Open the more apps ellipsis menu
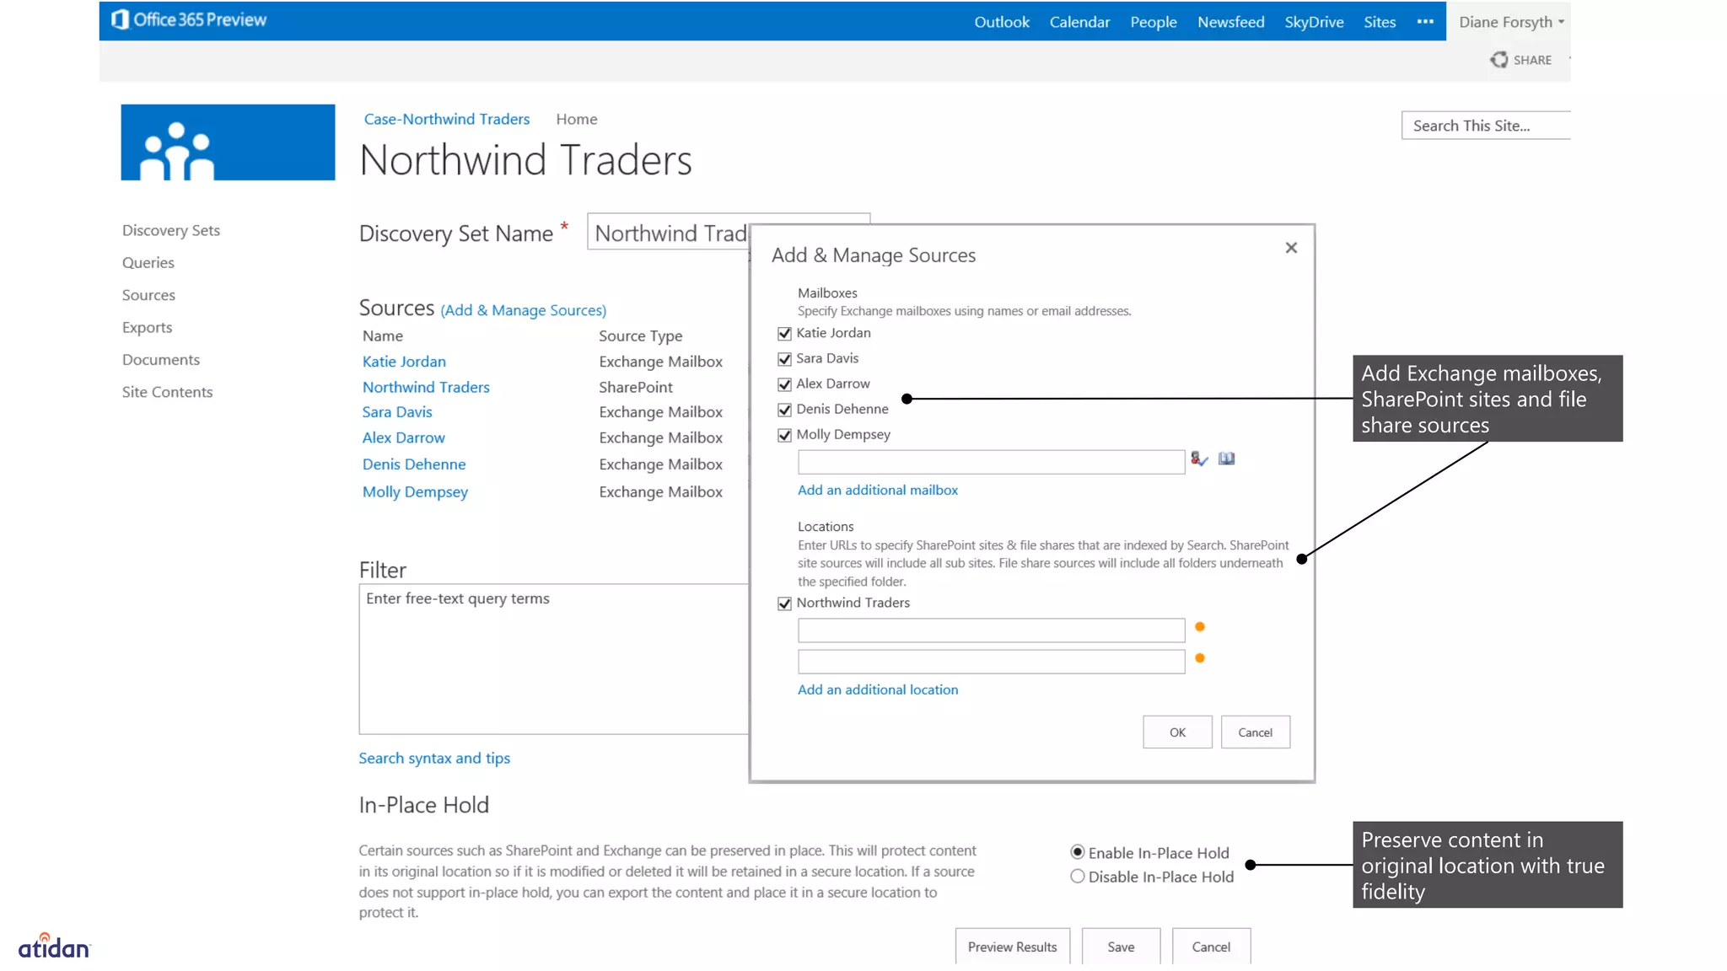Screen dimensions: 1727x971 click(x=1425, y=22)
